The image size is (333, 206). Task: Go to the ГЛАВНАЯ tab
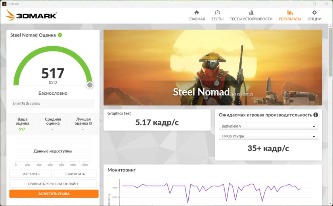pyautogui.click(x=197, y=19)
